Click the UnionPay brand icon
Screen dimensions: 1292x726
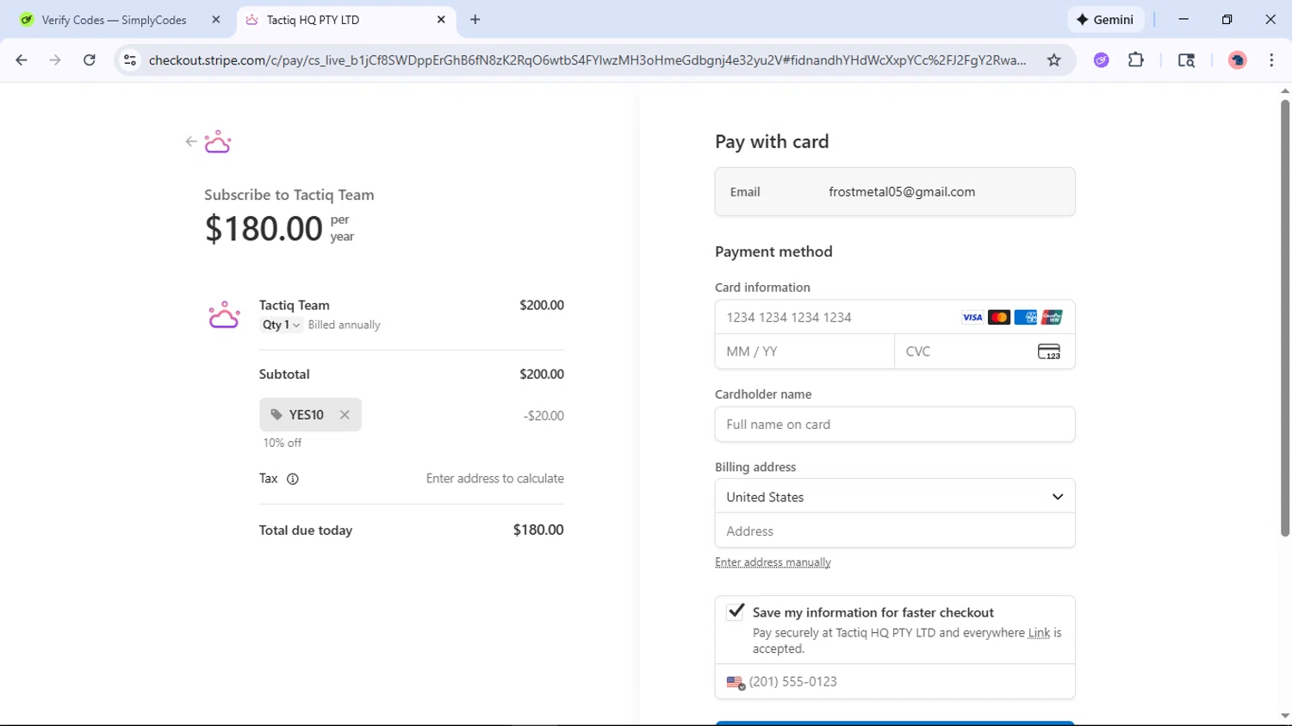point(1052,318)
